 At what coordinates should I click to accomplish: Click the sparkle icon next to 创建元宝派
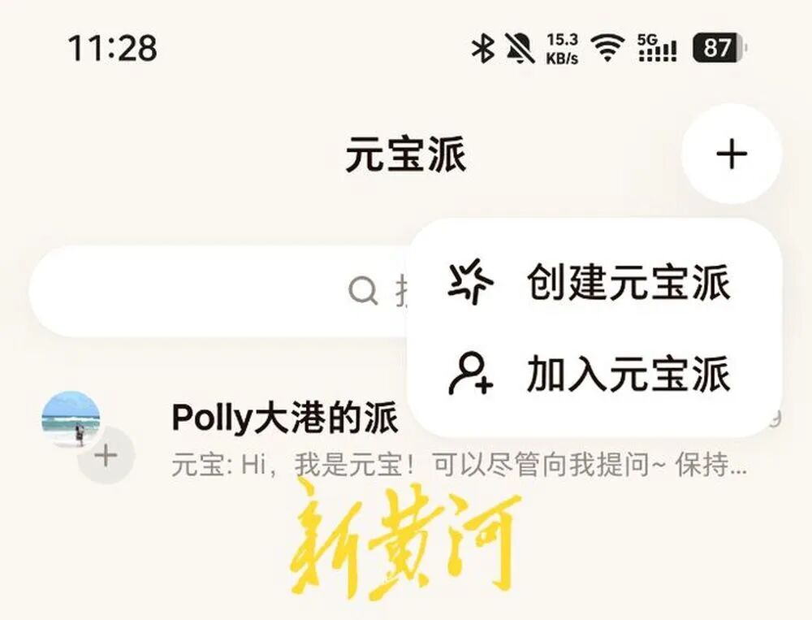coord(470,283)
